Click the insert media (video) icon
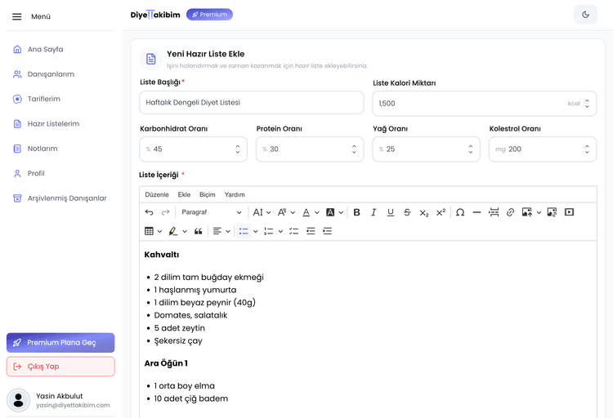This screenshot has height=418, width=613. (x=569, y=212)
